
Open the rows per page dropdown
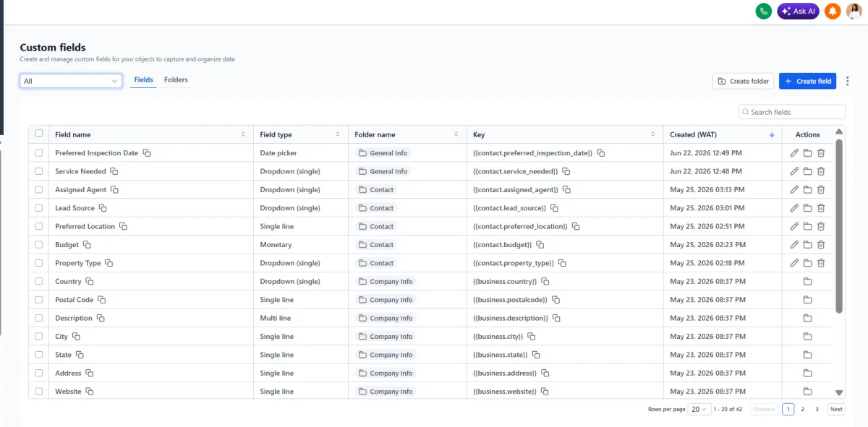tap(699, 409)
